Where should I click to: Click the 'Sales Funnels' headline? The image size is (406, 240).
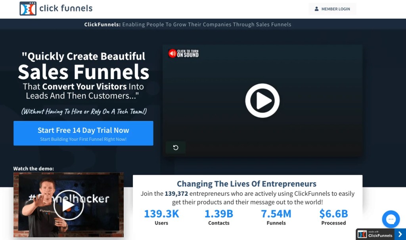tap(83, 72)
